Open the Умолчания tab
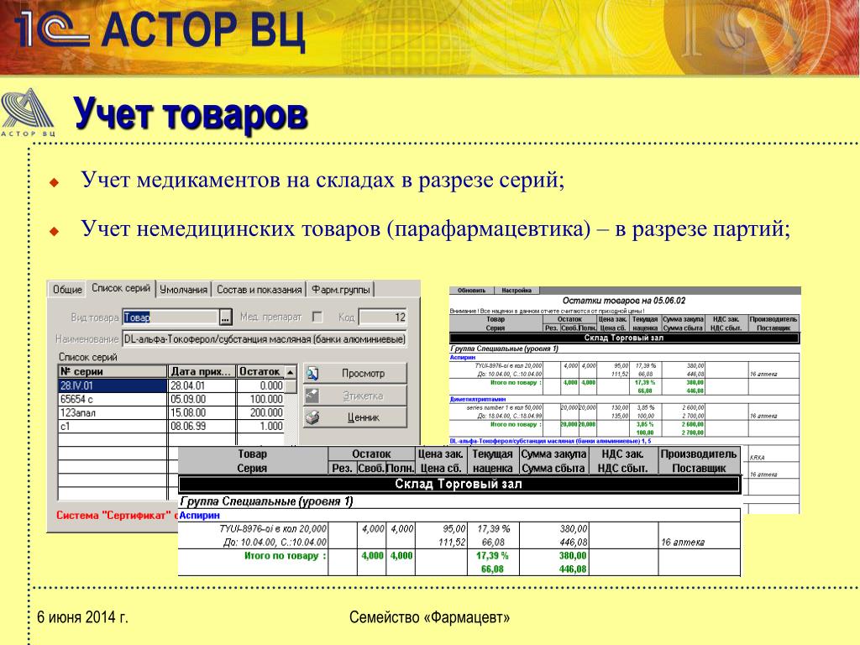This screenshot has width=860, height=645. tap(184, 290)
